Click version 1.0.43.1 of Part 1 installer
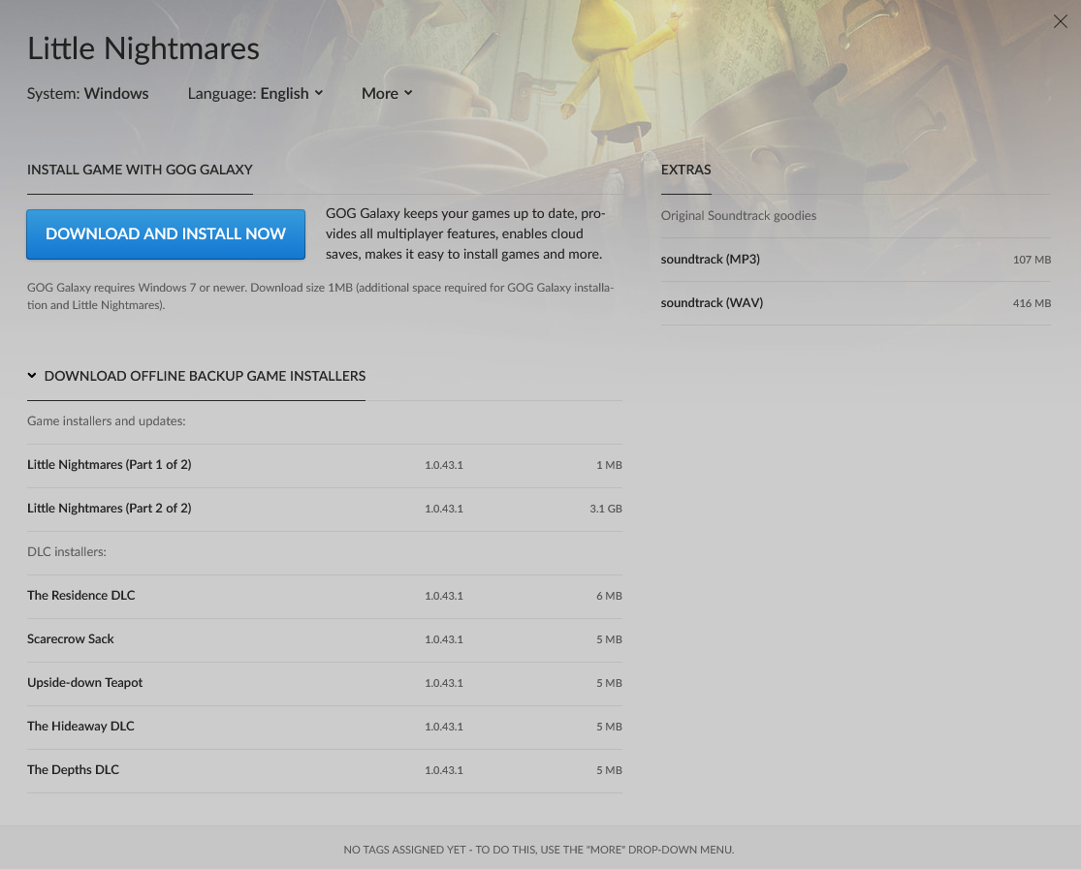Image resolution: width=1081 pixels, height=869 pixels. coord(444,465)
